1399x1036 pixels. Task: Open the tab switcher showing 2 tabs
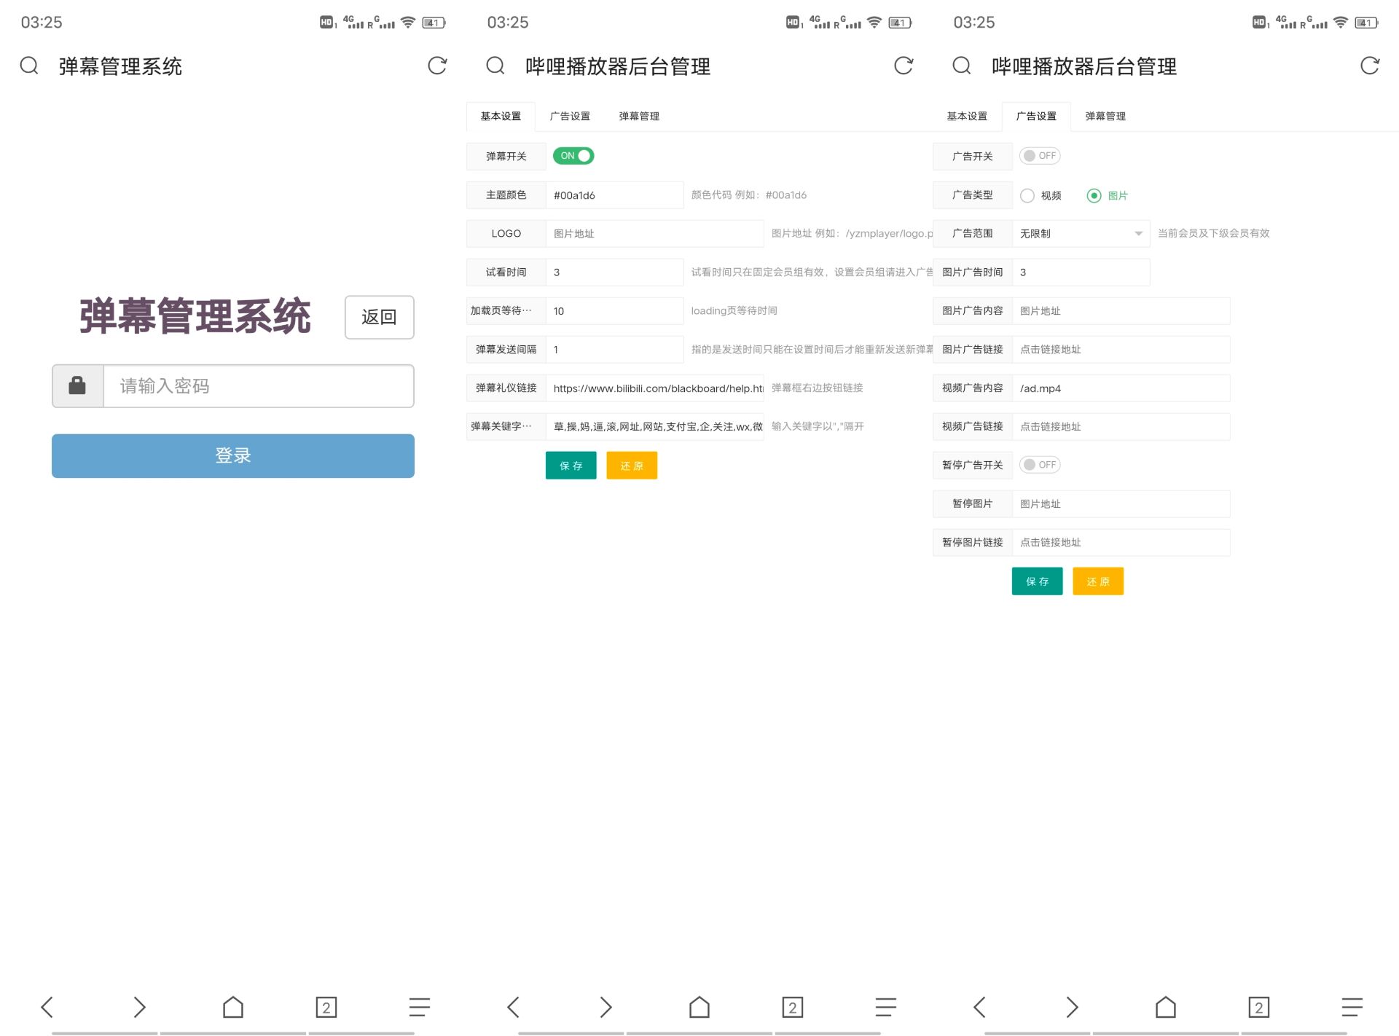point(326,1007)
